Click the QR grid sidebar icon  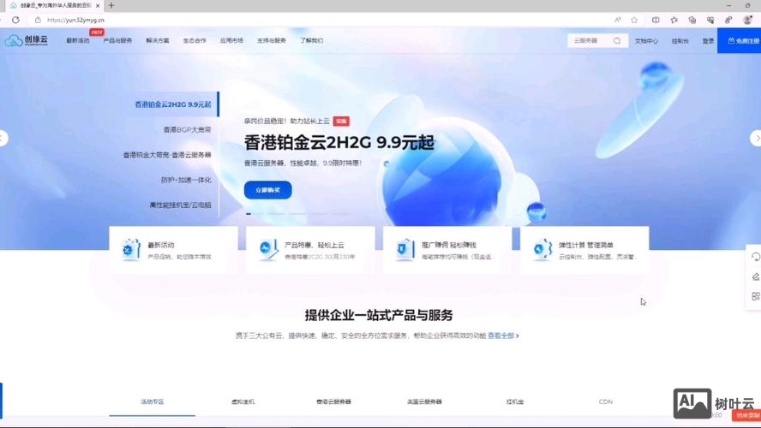755,296
